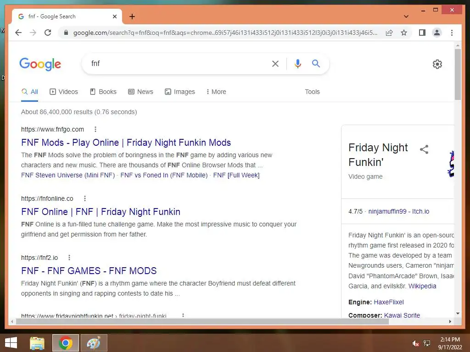The image size is (470, 352).
Task: Switch to Images results
Action: pos(180,92)
